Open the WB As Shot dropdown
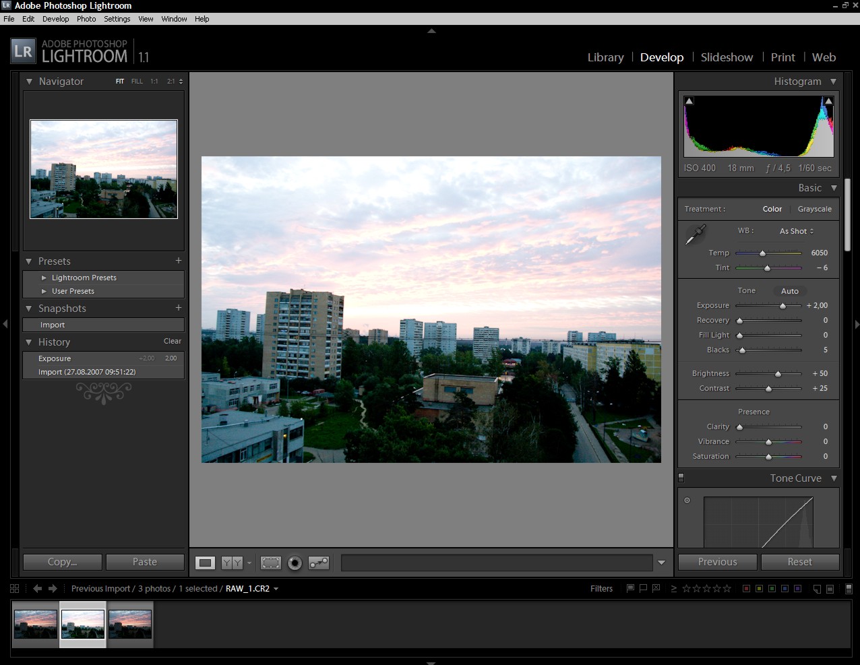 (x=797, y=231)
